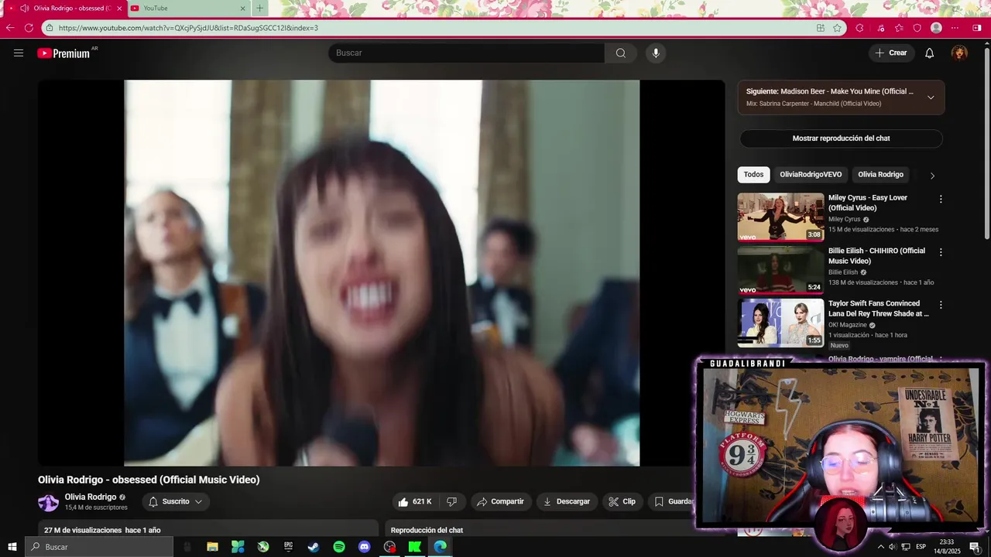Like the video (621 K)
Image resolution: width=991 pixels, height=557 pixels.
pos(415,501)
